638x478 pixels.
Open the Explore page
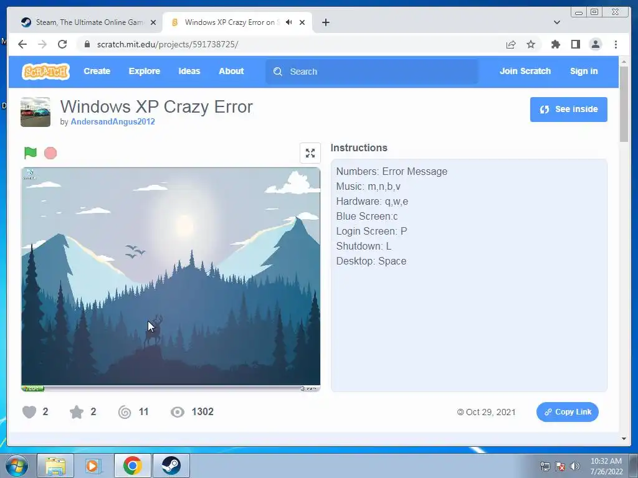(145, 71)
